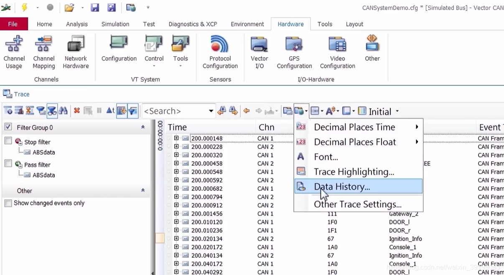Viewport: 504px width, 275px height.
Task: Open Protocol Configuration for sensors
Action: coord(220,52)
